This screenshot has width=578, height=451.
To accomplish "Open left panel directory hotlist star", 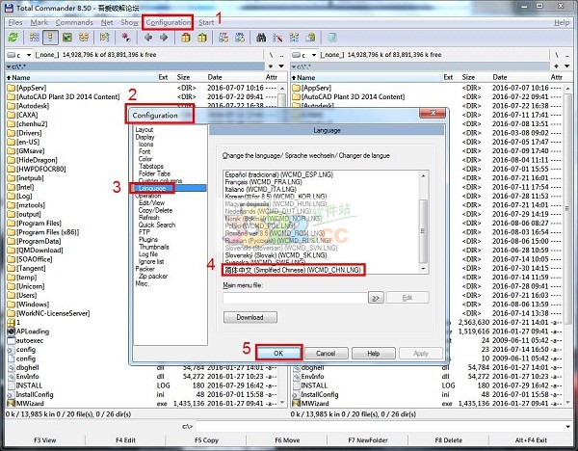I will pos(271,66).
